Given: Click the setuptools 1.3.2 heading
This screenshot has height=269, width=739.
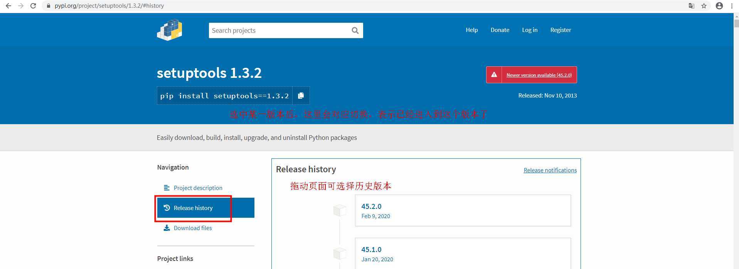Looking at the screenshot, I should (x=209, y=73).
